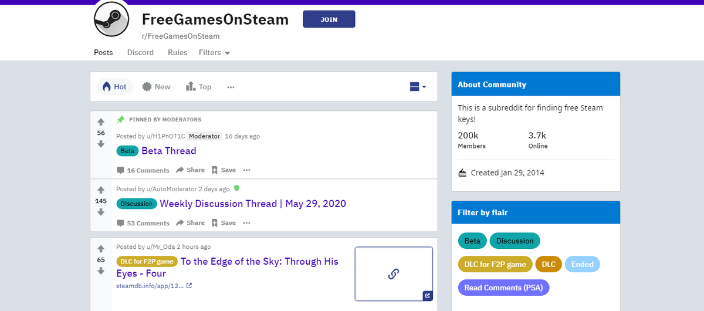
Task: Follow the steamdb.info external link
Action: pyautogui.click(x=154, y=286)
